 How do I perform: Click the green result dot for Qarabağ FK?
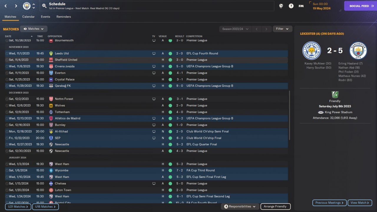(x=170, y=86)
